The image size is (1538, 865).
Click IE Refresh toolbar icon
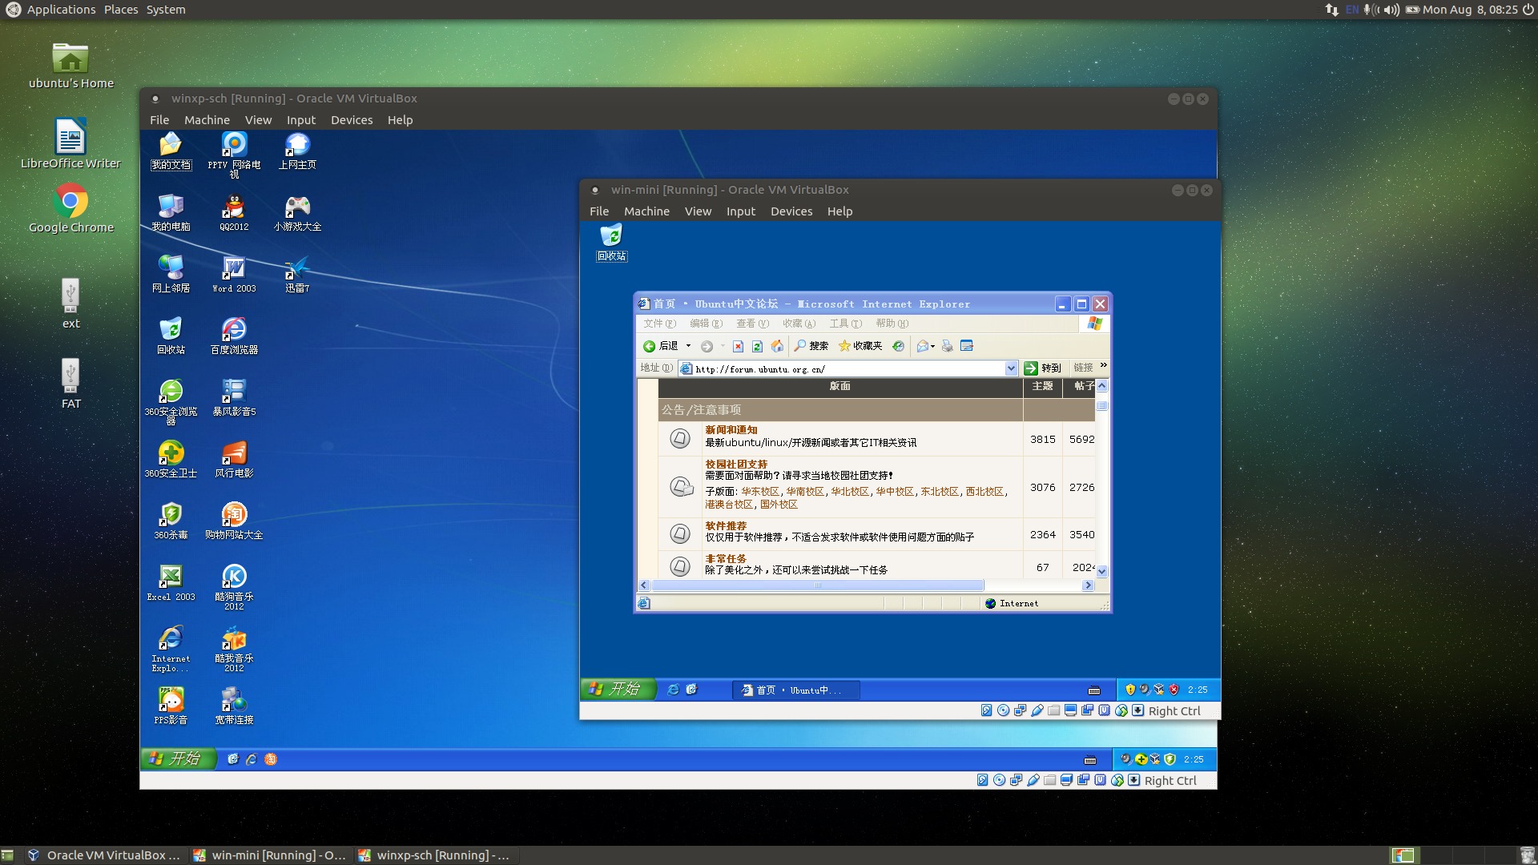757,346
